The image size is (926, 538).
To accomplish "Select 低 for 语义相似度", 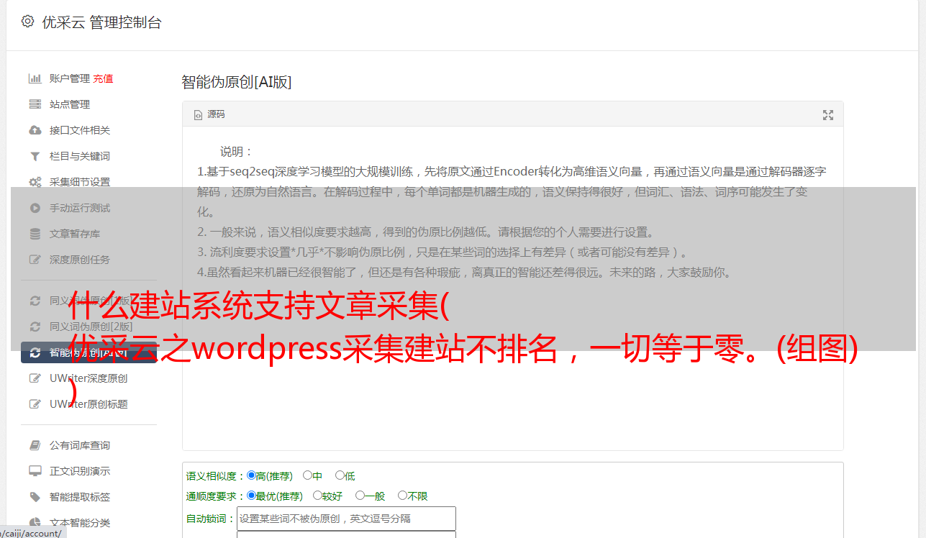I will (x=340, y=475).
